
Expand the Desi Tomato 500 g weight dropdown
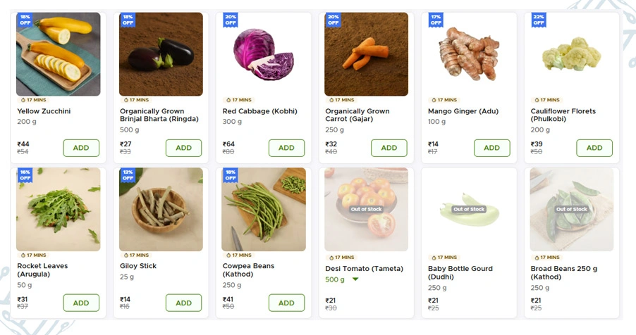tap(355, 279)
